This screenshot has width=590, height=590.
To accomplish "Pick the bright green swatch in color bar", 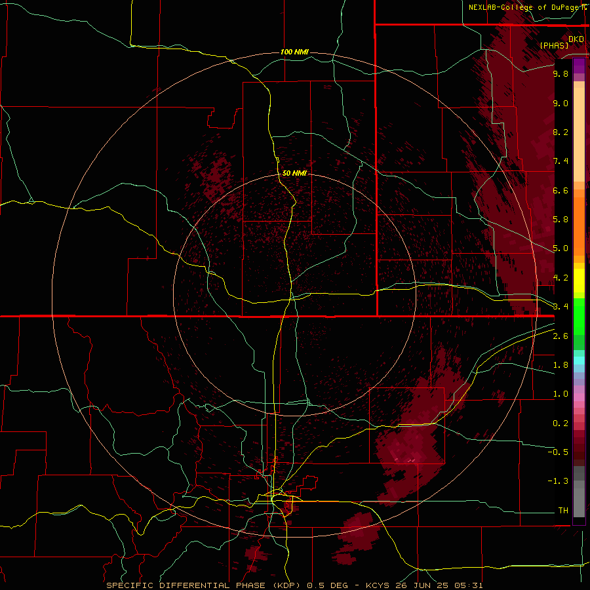I will click(579, 317).
